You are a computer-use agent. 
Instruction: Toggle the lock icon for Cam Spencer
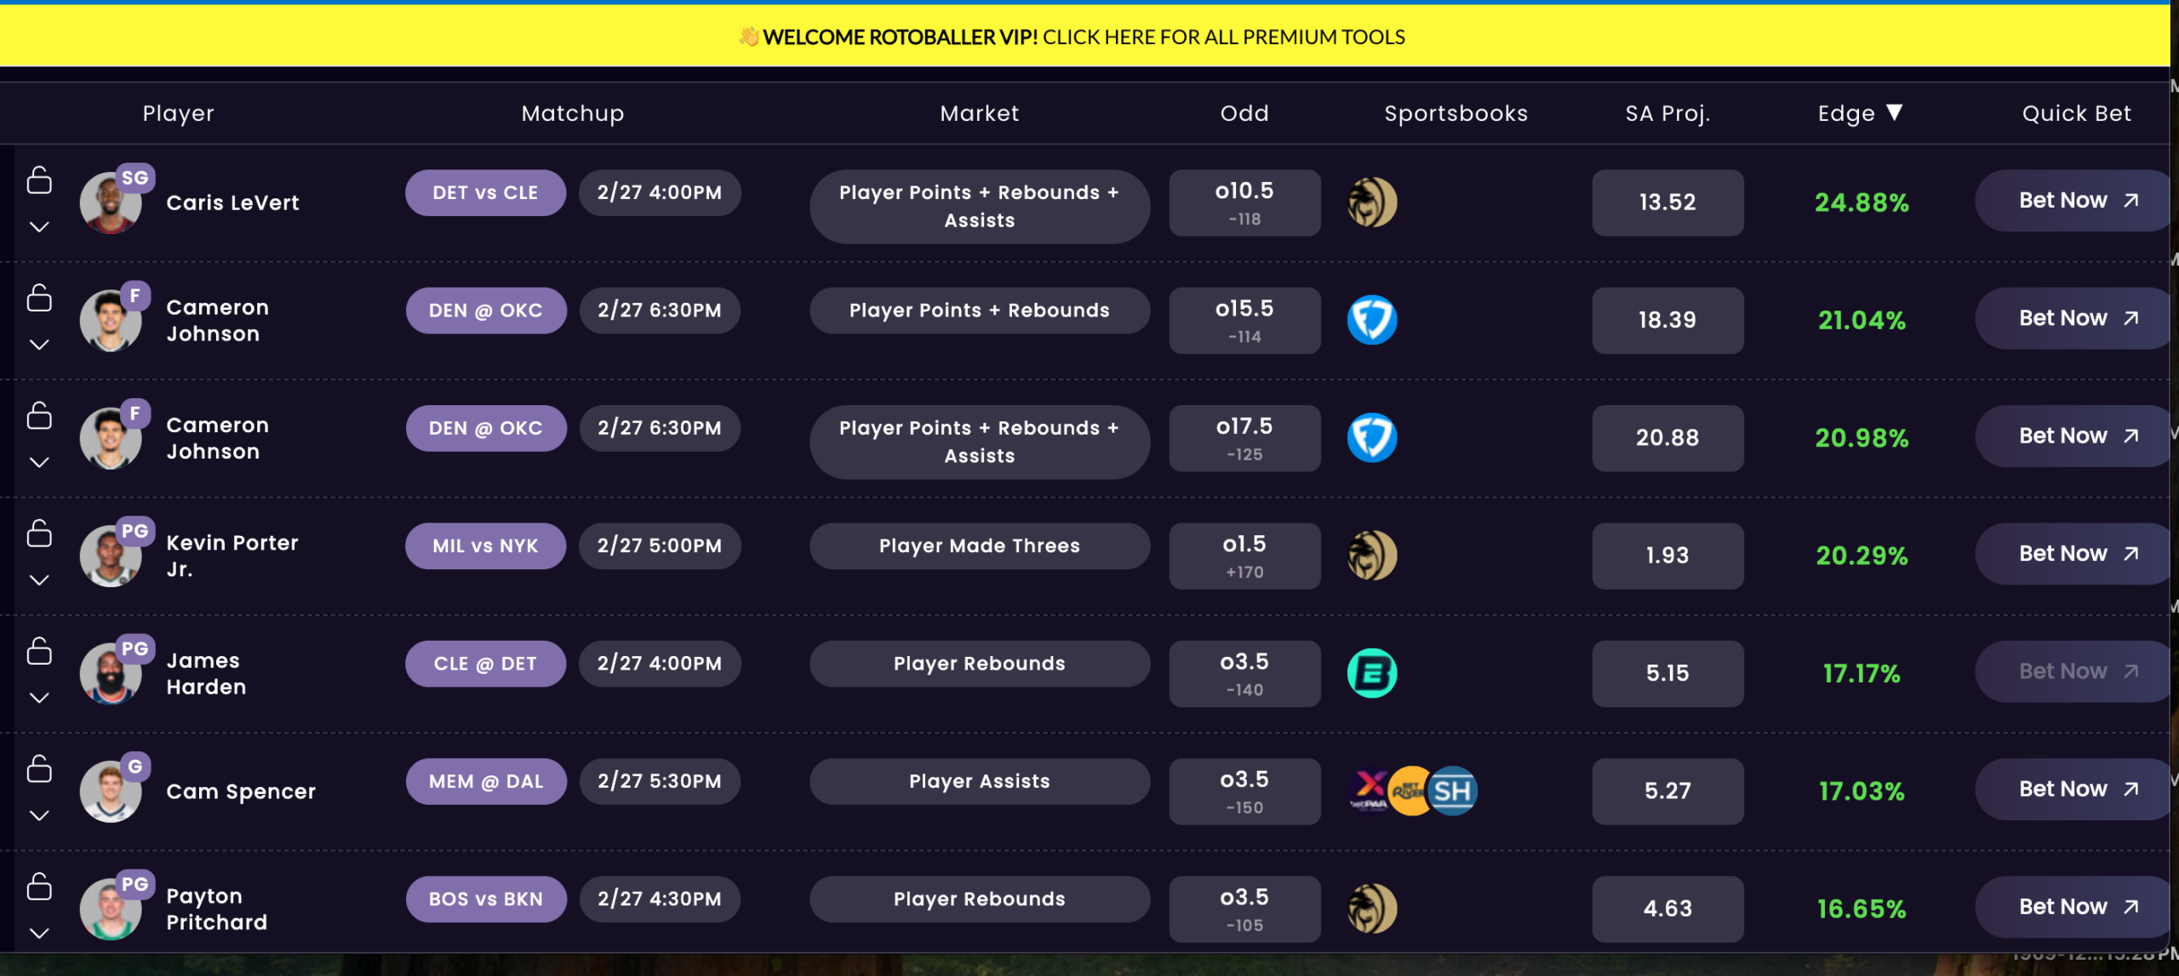(x=39, y=769)
